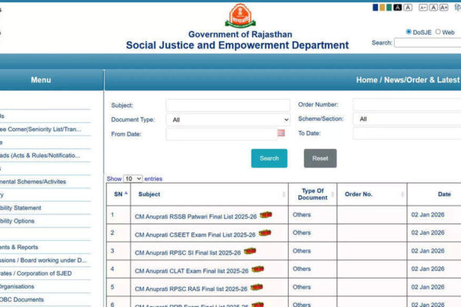Click the gray Reset button
The width and height of the screenshot is (461, 307).
tap(320, 158)
